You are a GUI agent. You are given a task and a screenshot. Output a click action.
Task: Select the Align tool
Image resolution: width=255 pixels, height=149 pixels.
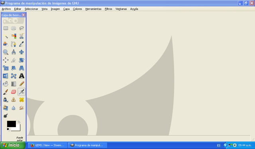click(x=6, y=60)
